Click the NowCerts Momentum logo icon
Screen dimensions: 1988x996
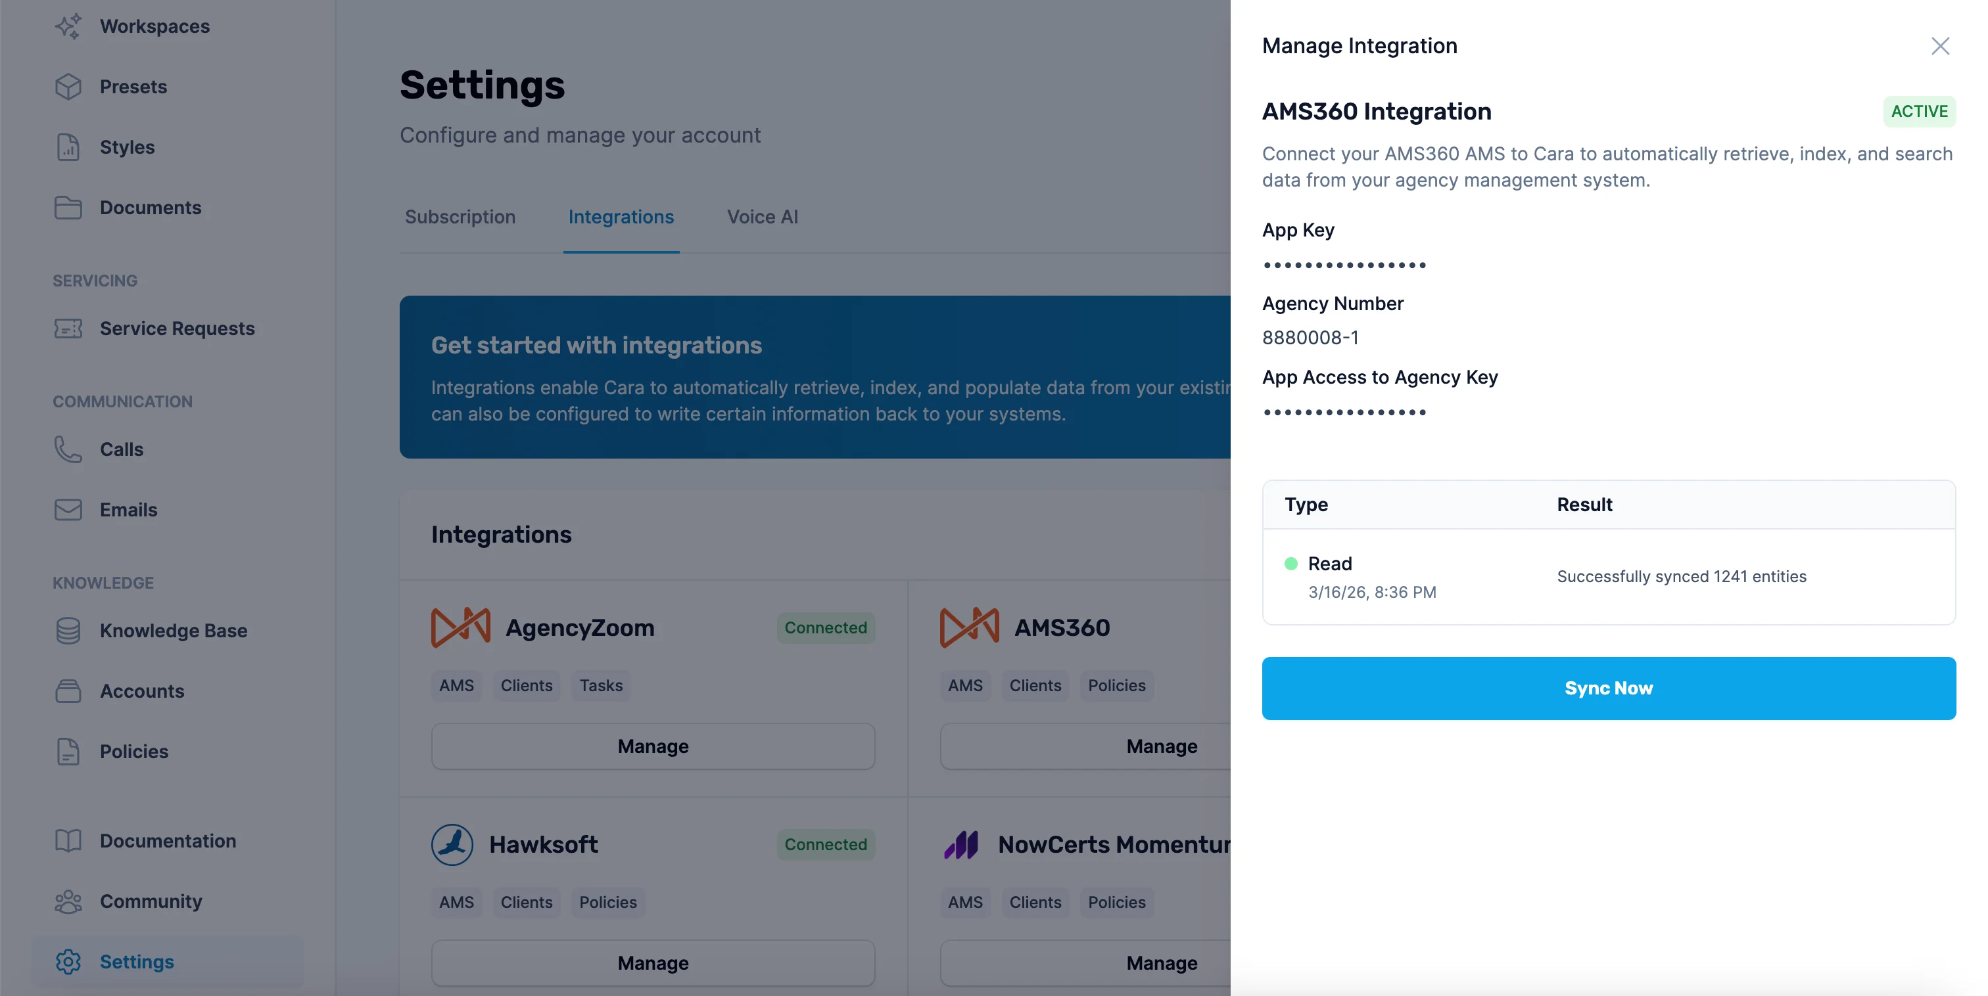[962, 844]
